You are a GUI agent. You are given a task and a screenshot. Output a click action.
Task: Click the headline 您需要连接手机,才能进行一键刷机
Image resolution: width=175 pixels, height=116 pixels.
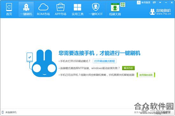point(100,53)
